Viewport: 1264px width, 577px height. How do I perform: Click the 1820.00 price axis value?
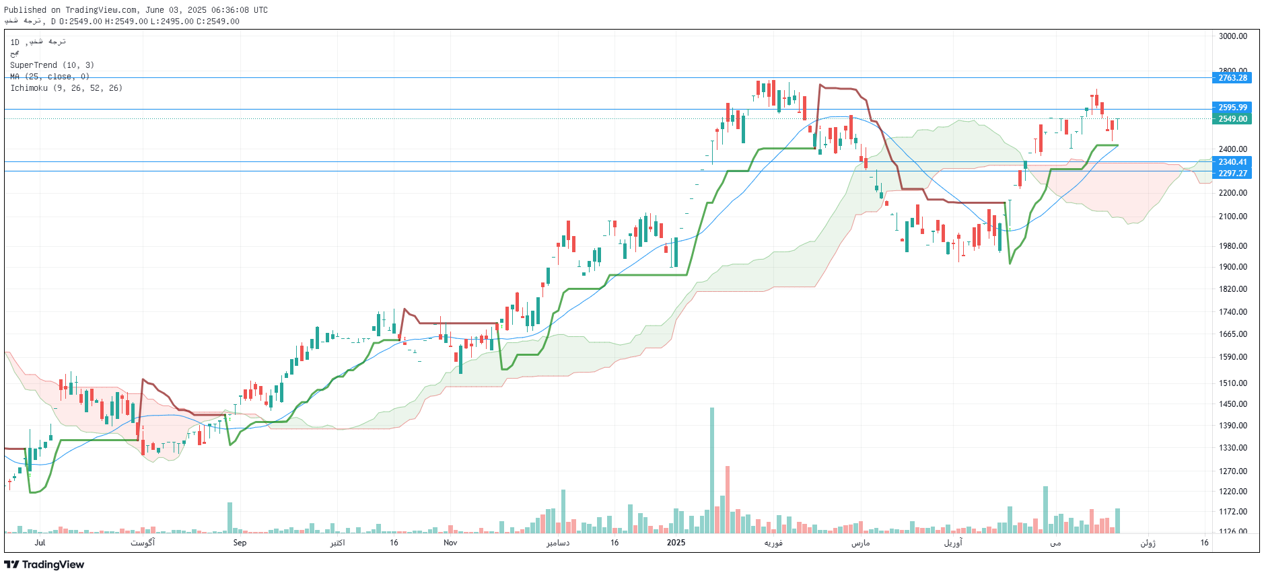1233,289
